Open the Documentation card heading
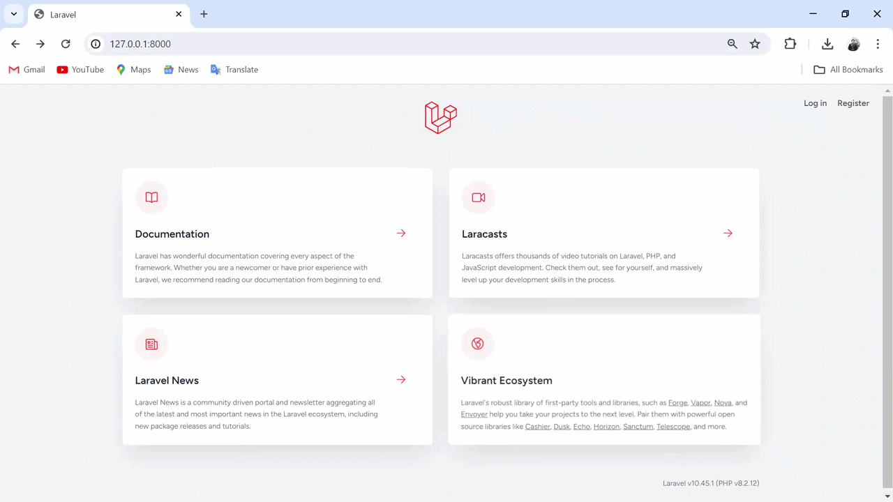893x502 pixels. point(172,234)
